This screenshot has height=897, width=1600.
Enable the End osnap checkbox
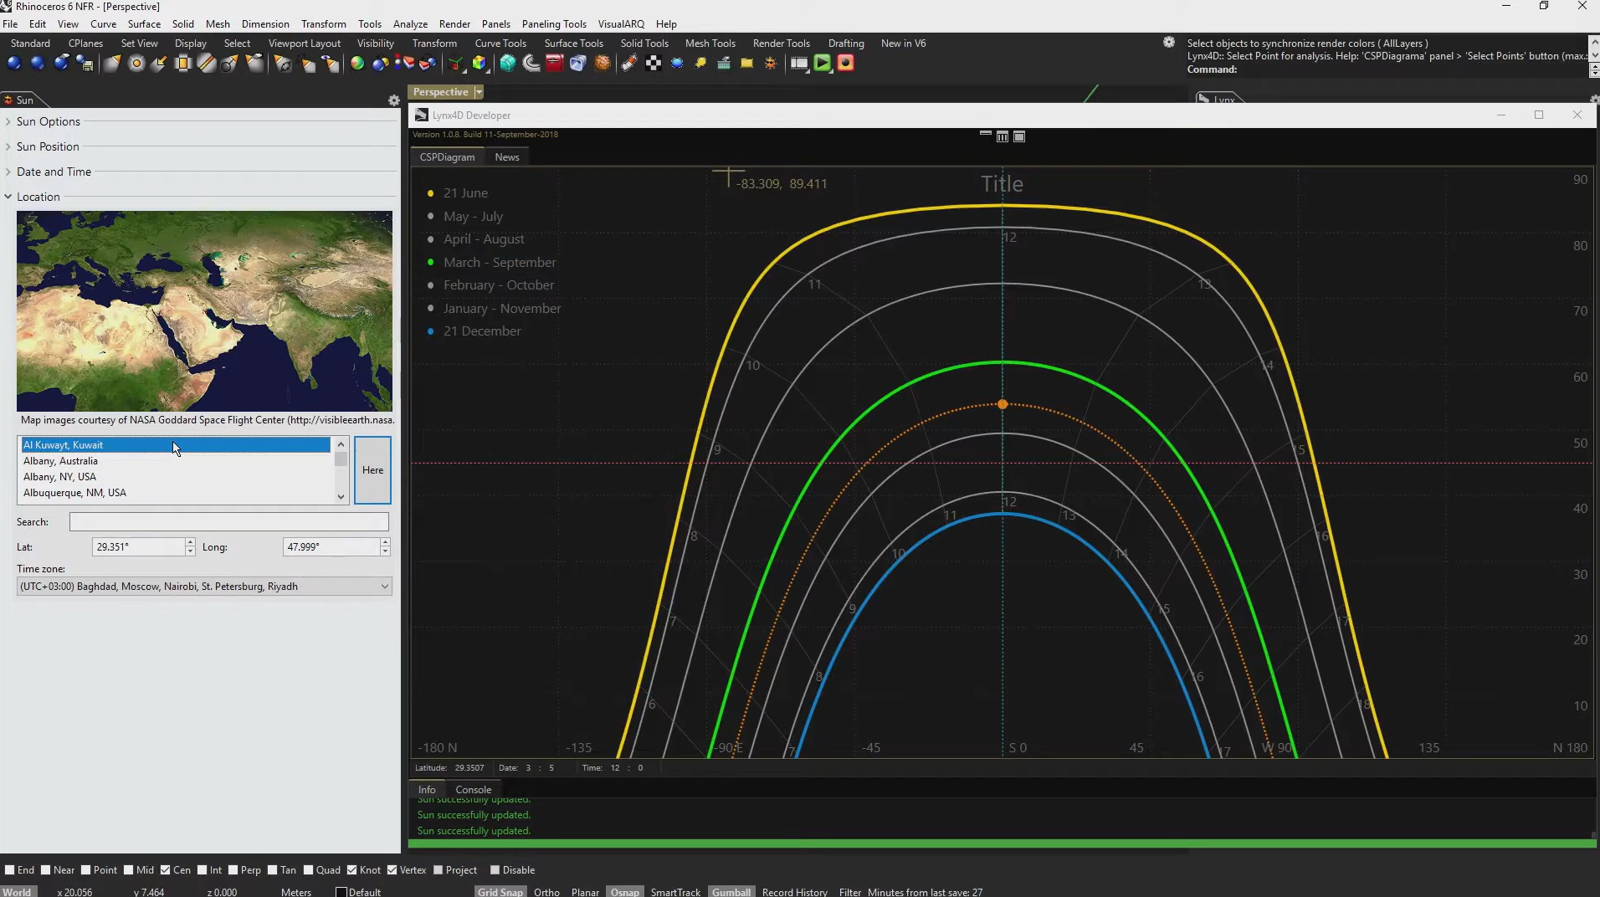pos(10,870)
